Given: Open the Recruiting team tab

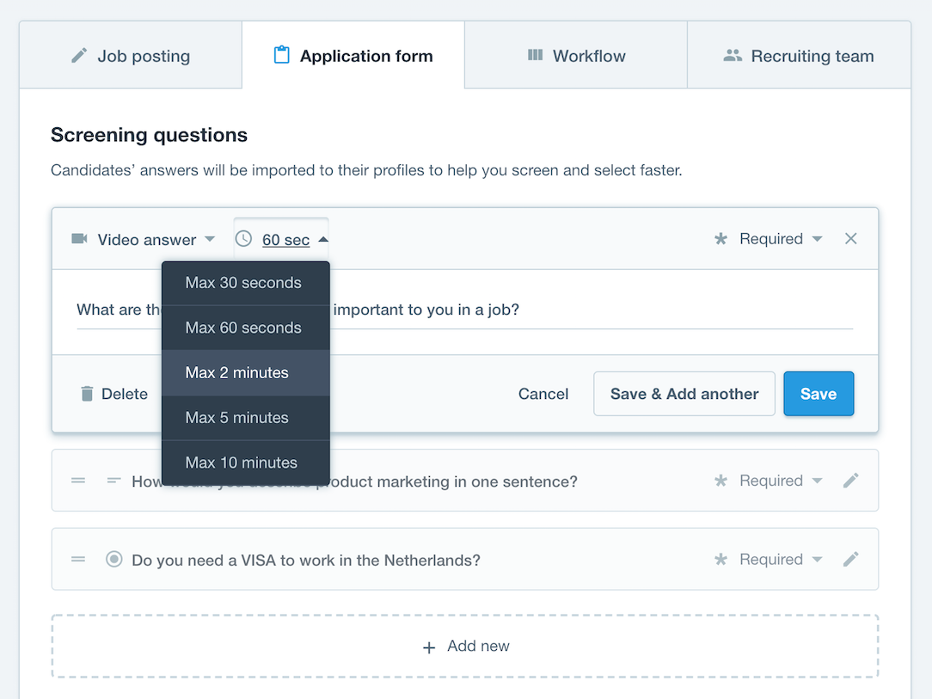Looking at the screenshot, I should point(799,56).
